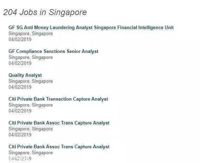The image size is (200, 163).
Task: Select the Quality Analyst job link
Action: coord(25,75)
